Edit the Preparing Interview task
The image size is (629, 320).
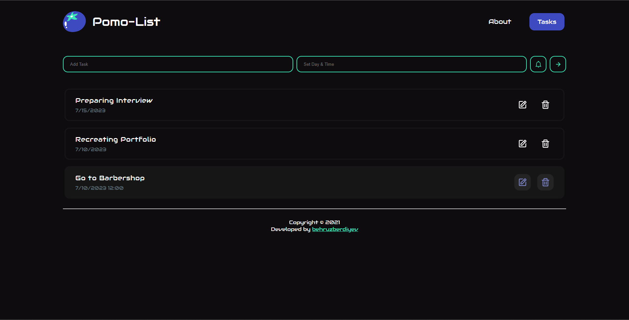522,105
